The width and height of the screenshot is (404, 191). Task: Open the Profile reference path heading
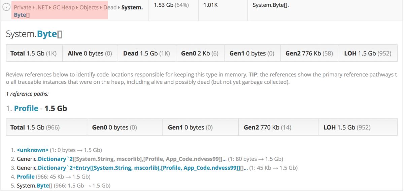[26, 109]
